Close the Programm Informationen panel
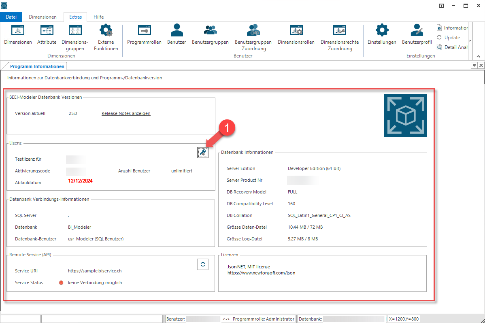This screenshot has width=485, height=323. 481,65
